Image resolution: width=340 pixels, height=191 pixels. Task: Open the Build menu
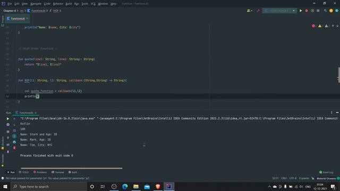(69, 4)
